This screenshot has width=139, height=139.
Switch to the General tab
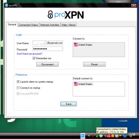[12, 25]
